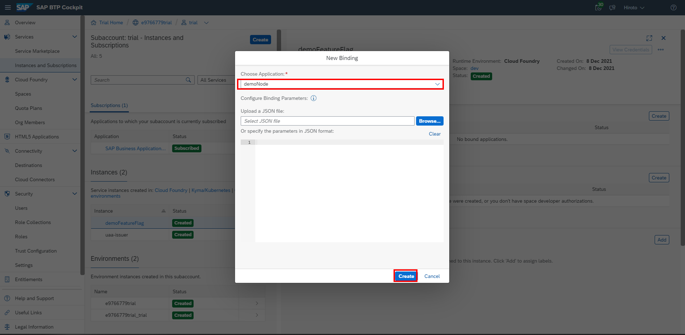The width and height of the screenshot is (685, 335).
Task: Click the Clear link for JSON parameters
Action: click(x=435, y=134)
